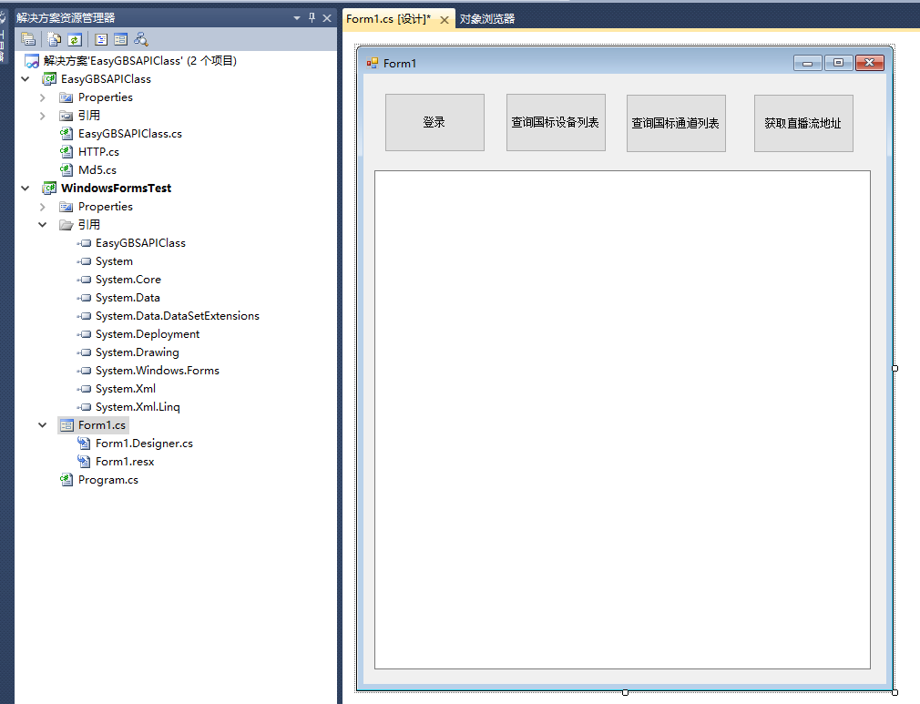This screenshot has height=704, width=920.
Task: Select System.Xml.Linq reference
Action: click(138, 406)
